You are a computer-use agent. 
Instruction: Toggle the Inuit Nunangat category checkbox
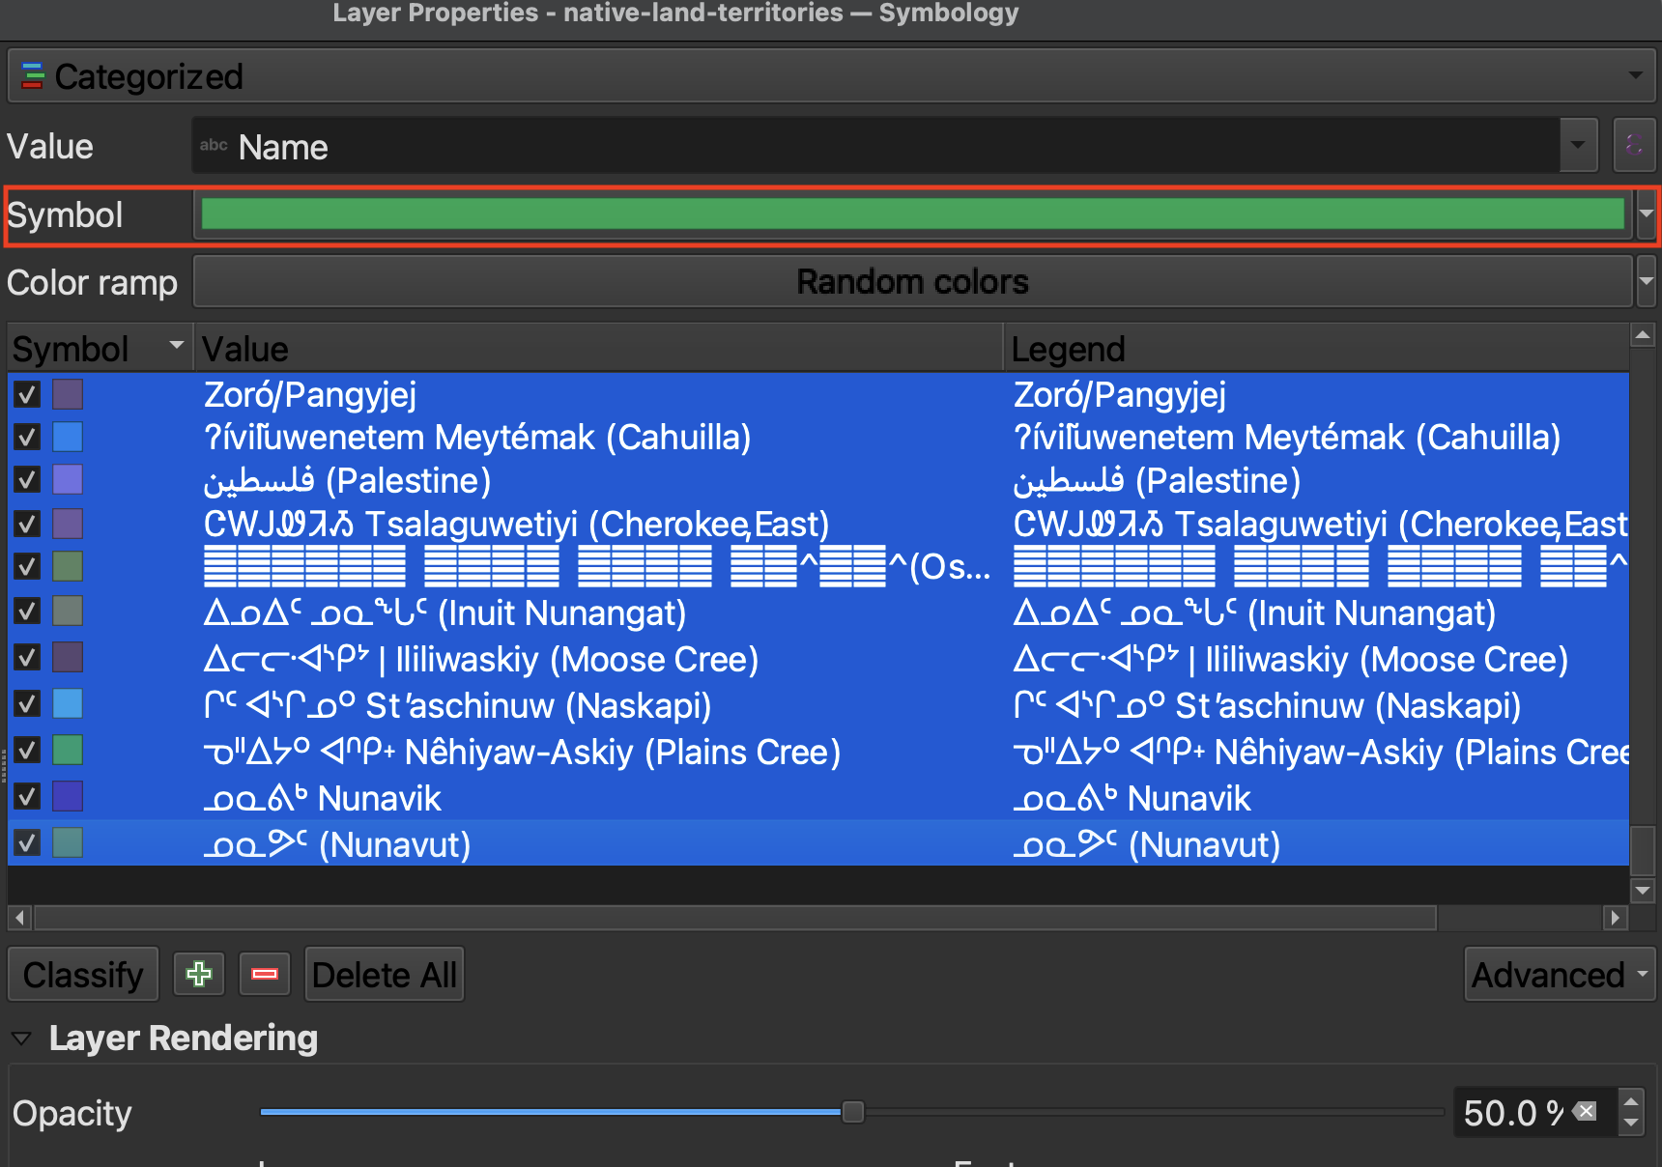(x=27, y=612)
